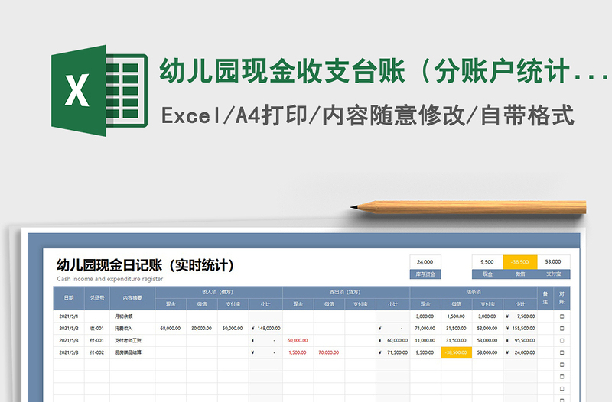Tick the checkbox in the second blank row
The image size is (612, 402).
(562, 377)
